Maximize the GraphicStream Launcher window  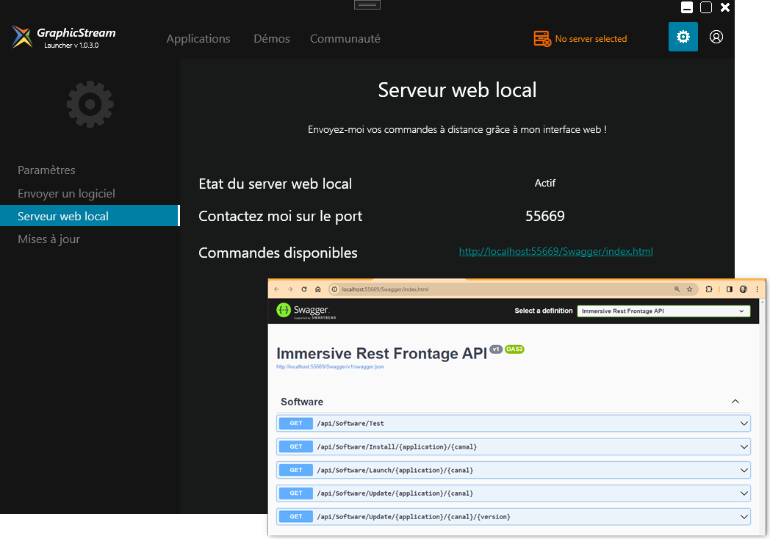(x=705, y=7)
